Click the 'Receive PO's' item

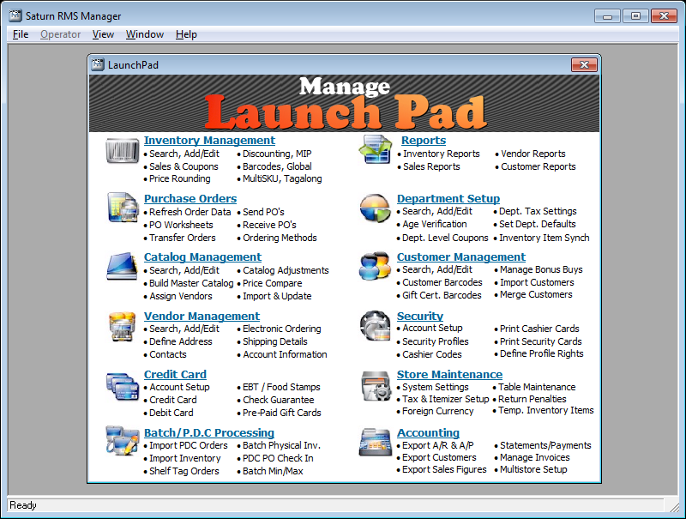(x=269, y=225)
